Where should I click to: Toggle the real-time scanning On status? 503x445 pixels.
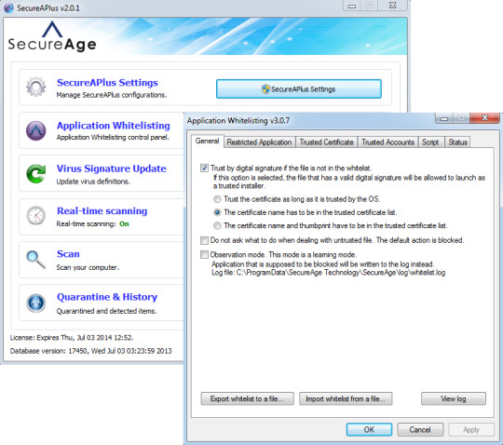124,223
